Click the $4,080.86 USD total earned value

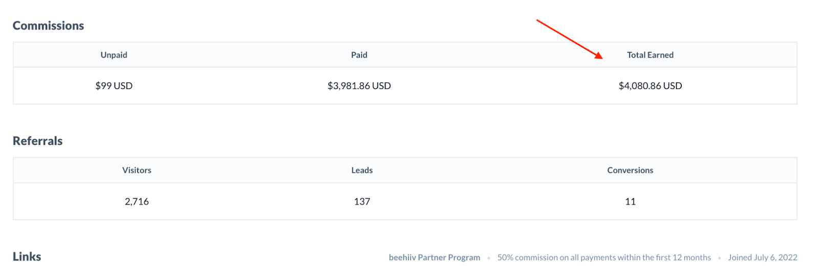[x=650, y=86]
